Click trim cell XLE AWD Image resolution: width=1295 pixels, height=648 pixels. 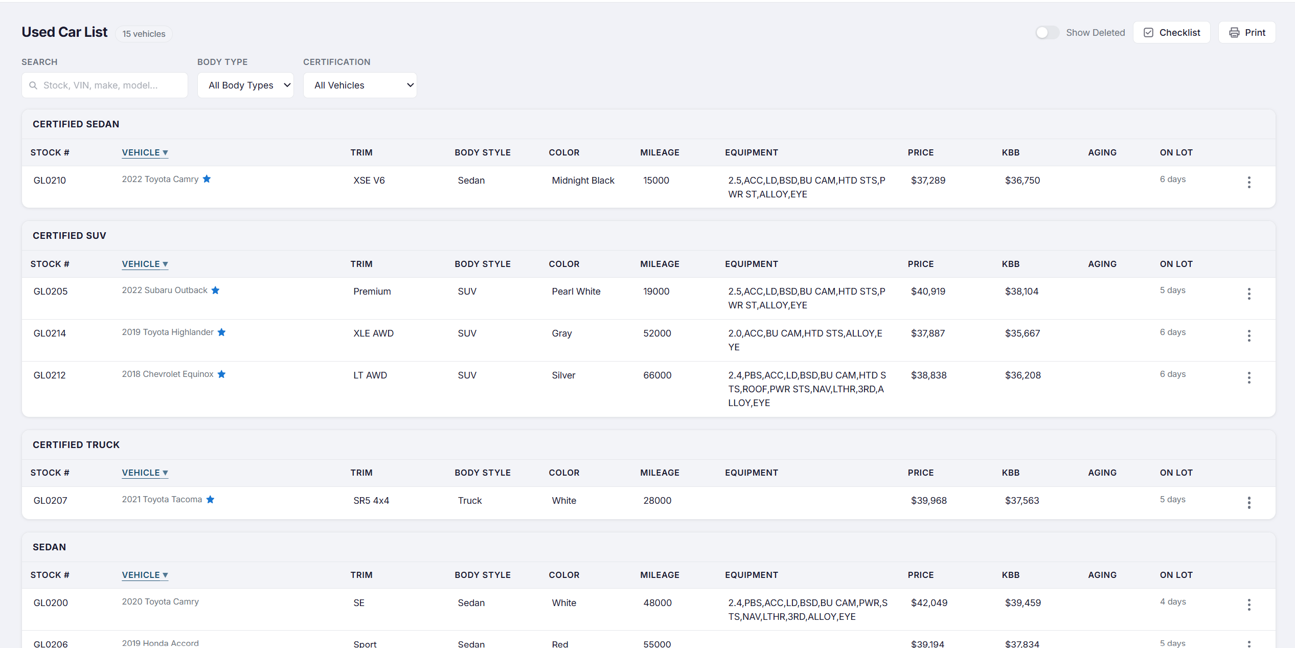tap(373, 333)
